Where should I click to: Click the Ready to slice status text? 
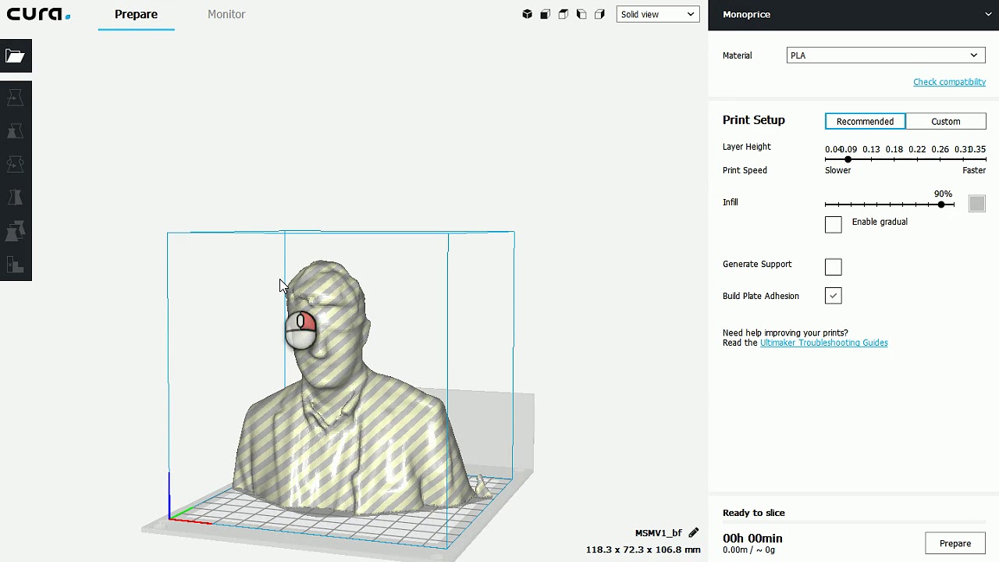(x=754, y=513)
